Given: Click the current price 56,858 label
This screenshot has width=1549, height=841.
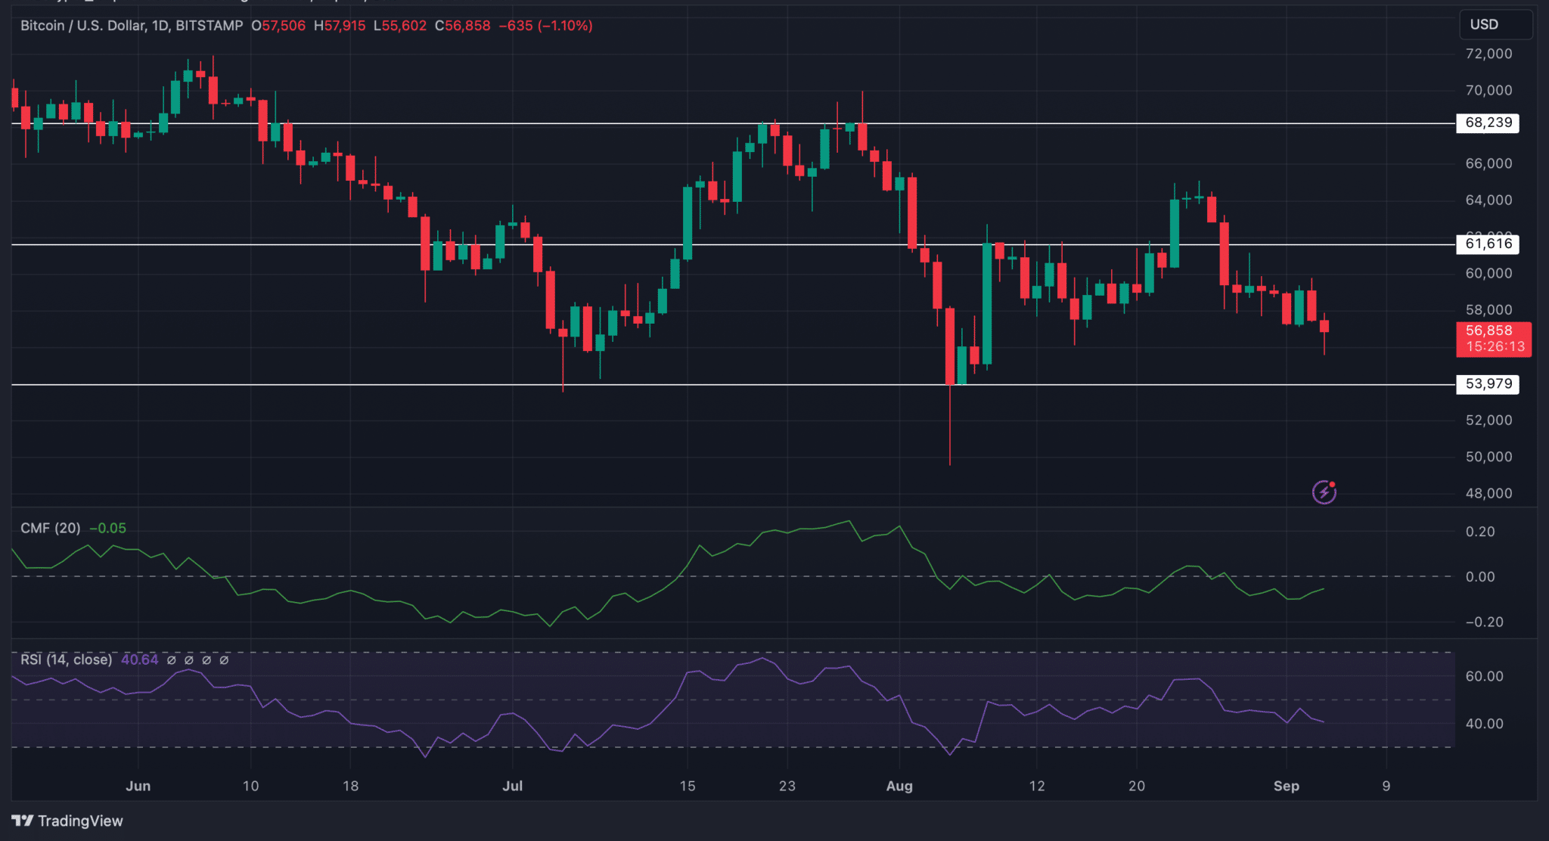Looking at the screenshot, I should click(1489, 331).
